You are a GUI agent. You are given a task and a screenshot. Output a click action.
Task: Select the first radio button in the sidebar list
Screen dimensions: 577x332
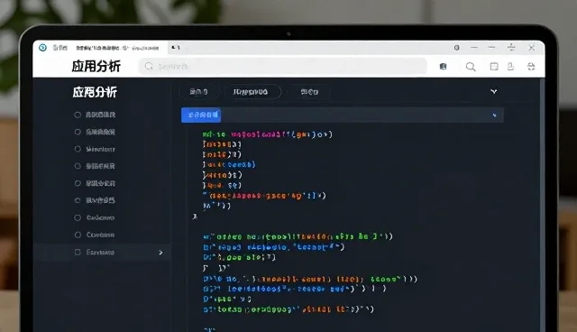78,115
